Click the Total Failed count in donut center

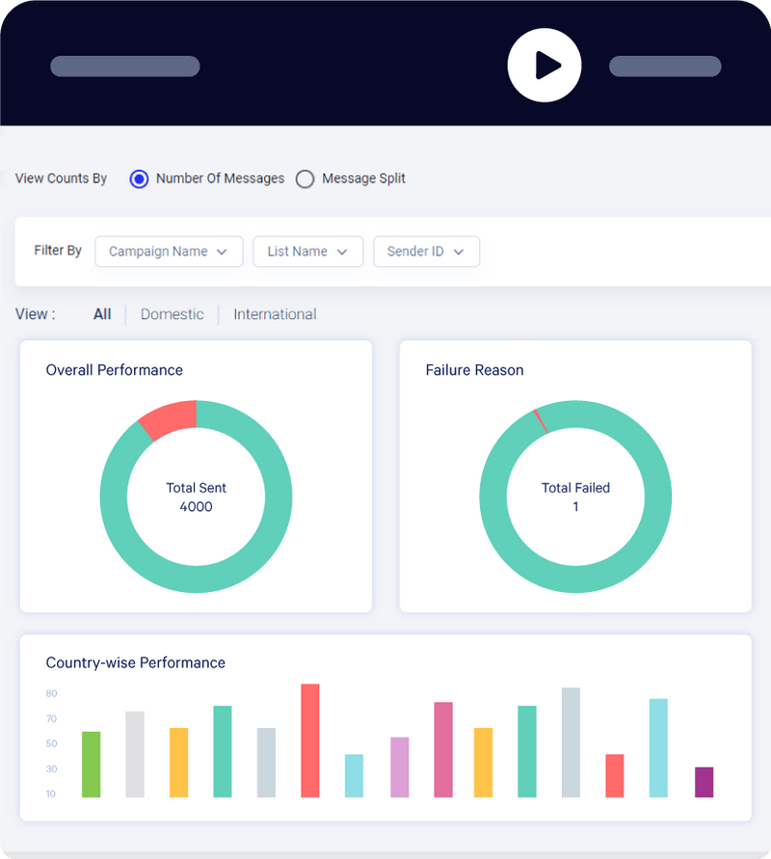[x=575, y=497]
